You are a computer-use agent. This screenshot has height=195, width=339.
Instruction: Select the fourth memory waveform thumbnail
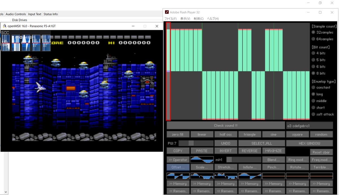click(249, 176)
